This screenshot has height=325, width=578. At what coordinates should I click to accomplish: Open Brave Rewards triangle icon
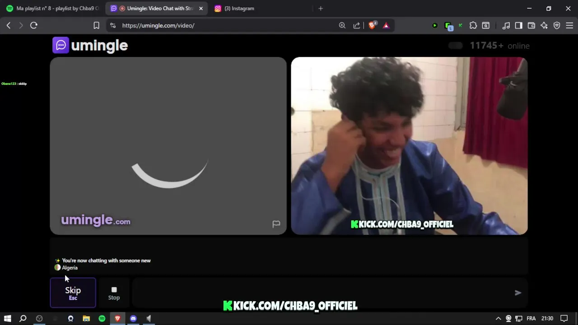coord(386,26)
